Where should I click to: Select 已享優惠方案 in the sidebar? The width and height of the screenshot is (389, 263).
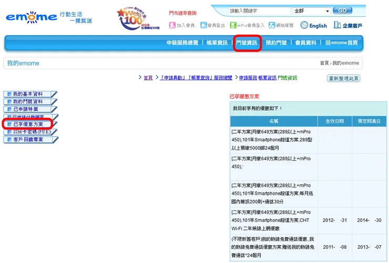tap(30, 124)
